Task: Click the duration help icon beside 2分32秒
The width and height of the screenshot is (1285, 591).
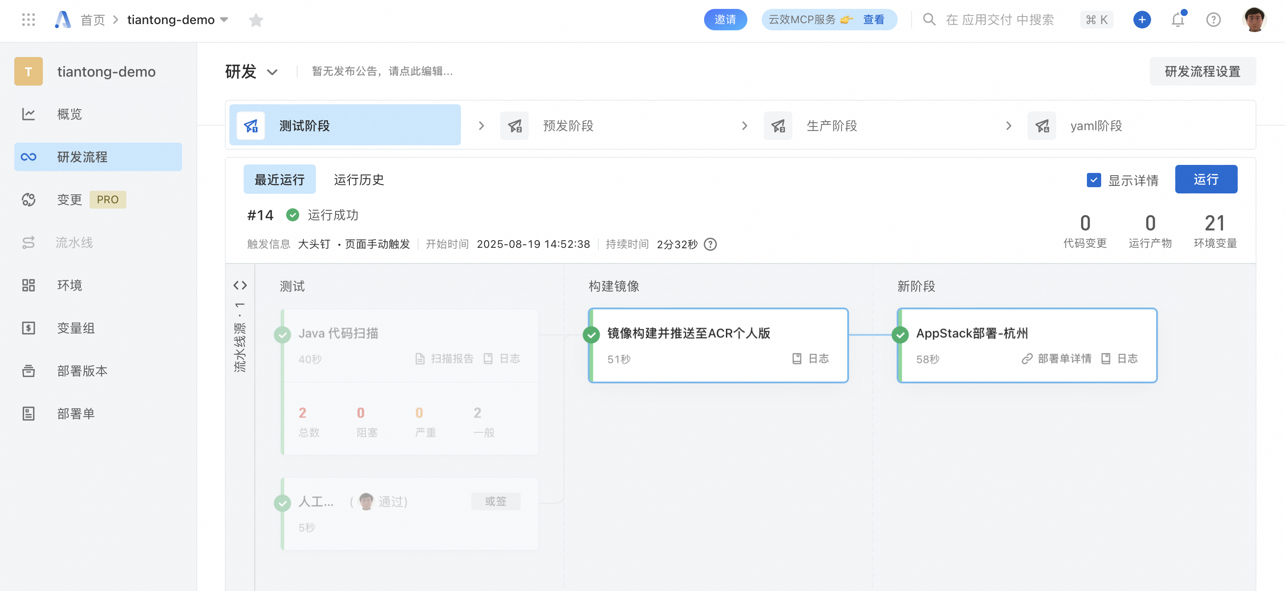Action: [710, 244]
